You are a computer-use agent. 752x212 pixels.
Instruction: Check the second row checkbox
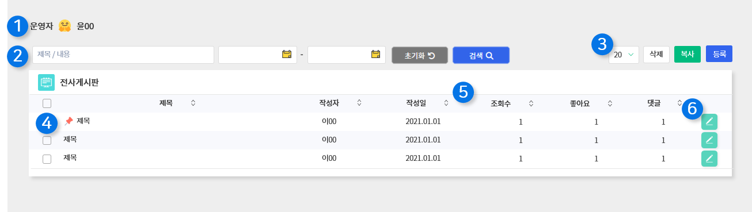click(x=47, y=140)
